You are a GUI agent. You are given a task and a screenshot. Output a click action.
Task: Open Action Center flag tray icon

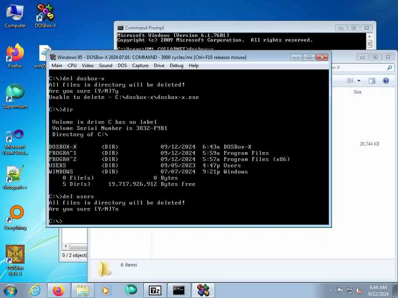click(339, 291)
